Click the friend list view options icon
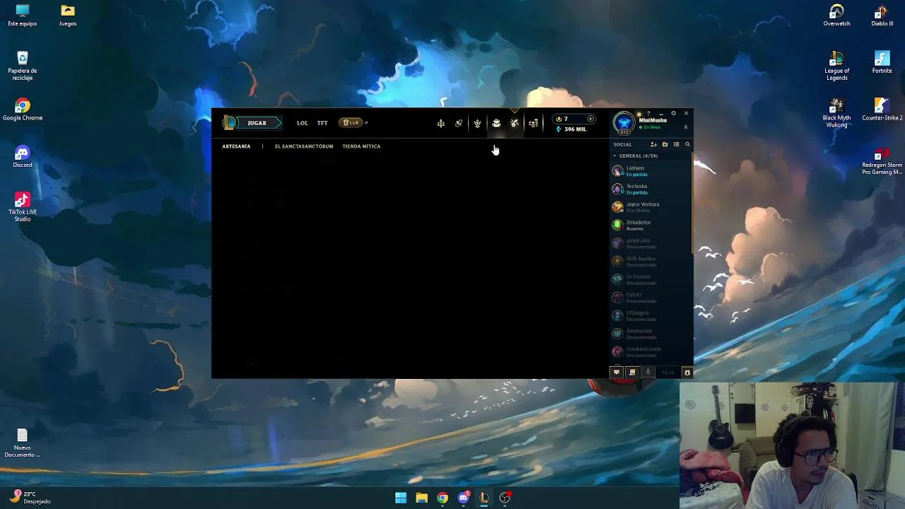 [x=676, y=144]
